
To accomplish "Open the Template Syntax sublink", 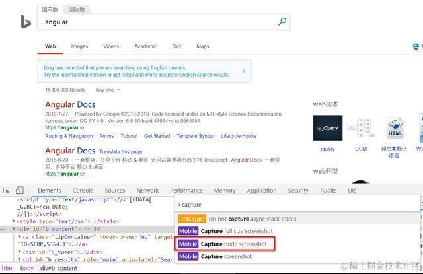I will (x=196, y=136).
